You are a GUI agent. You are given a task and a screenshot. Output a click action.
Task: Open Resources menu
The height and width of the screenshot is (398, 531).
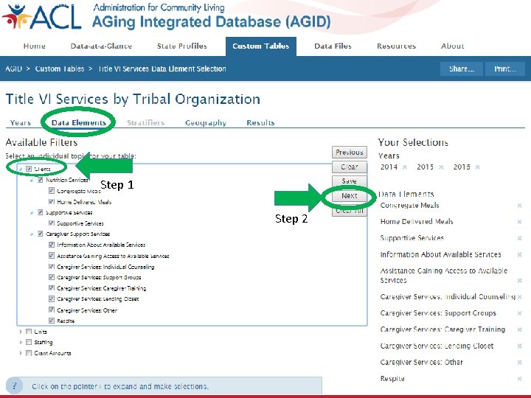[x=396, y=46]
